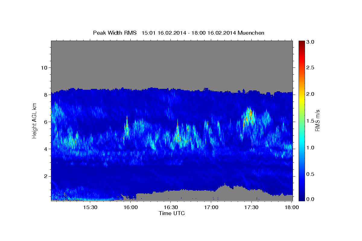Click the 'Height AGL km' axis label
362x241 pixels.
coord(35,120)
